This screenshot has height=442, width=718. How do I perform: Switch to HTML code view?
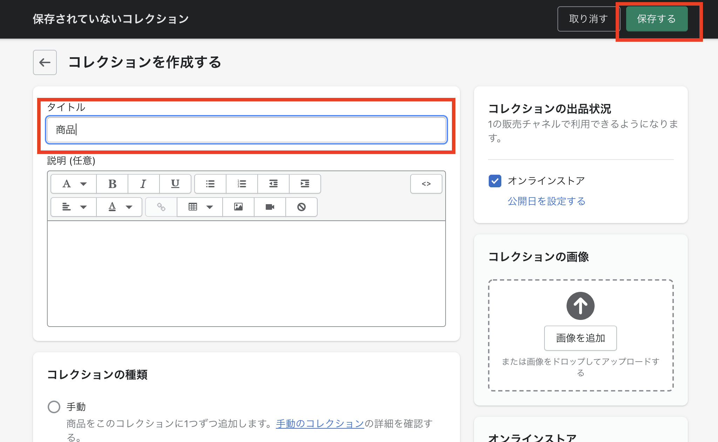(x=426, y=184)
